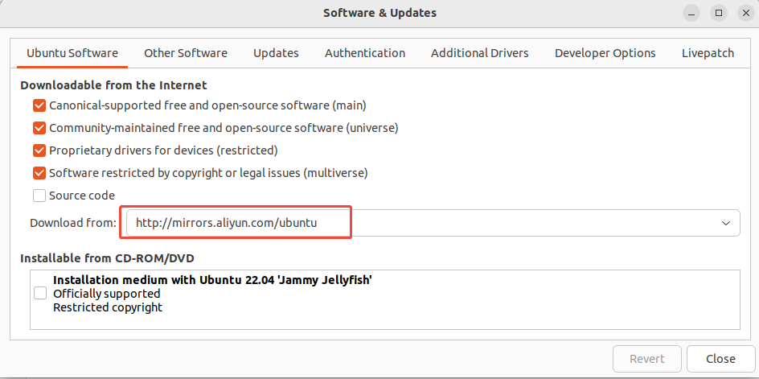The width and height of the screenshot is (759, 379).
Task: Switch to the Livepatch tab
Action: pyautogui.click(x=708, y=53)
